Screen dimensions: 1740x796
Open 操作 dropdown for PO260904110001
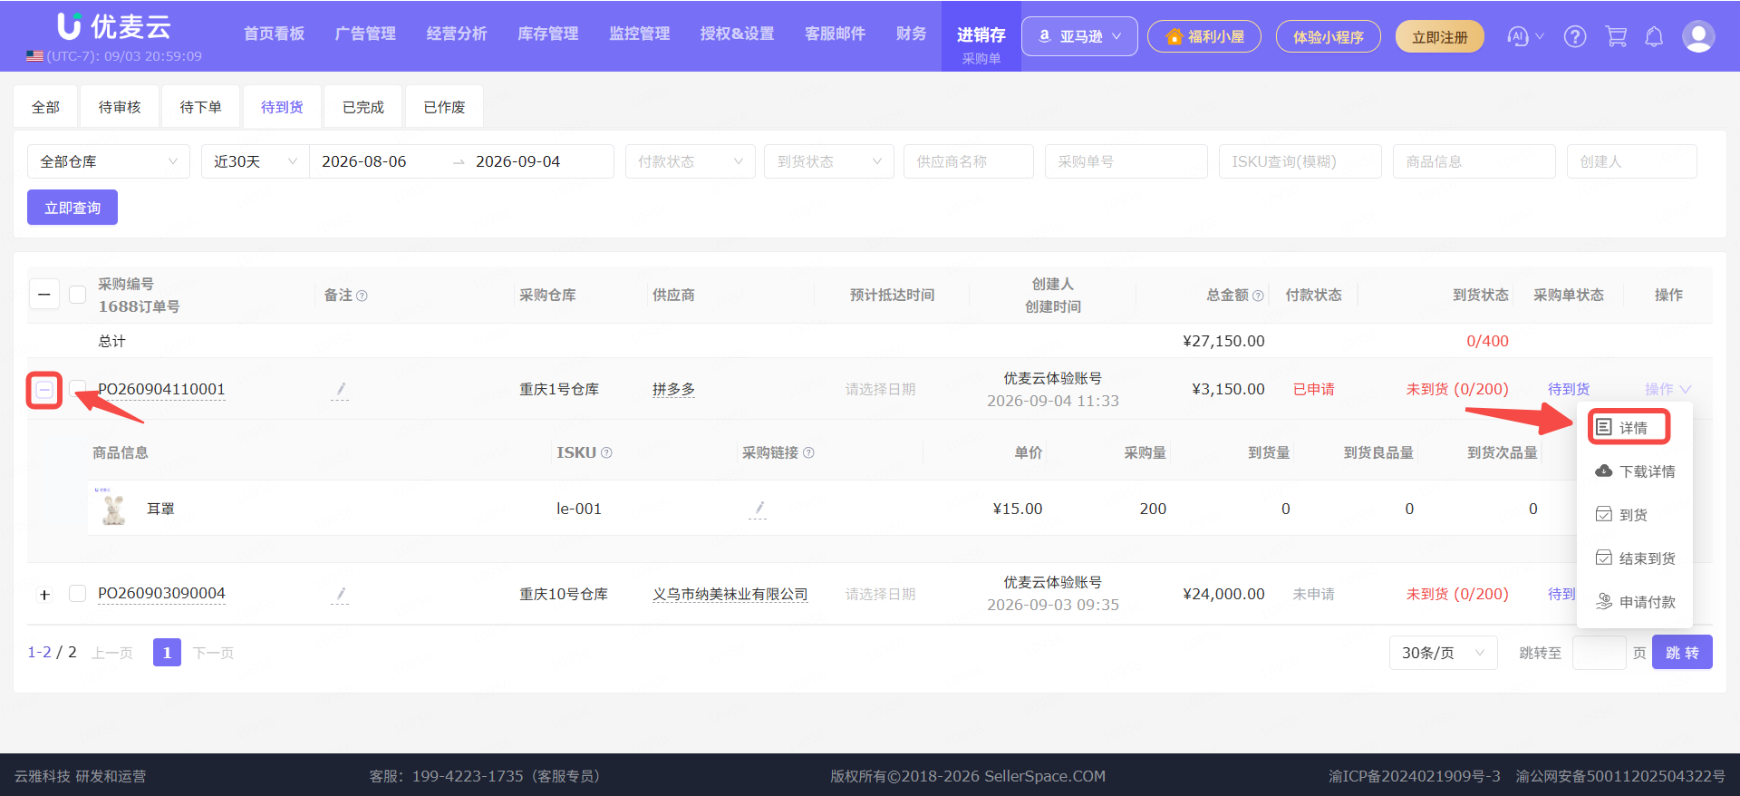[x=1667, y=389]
